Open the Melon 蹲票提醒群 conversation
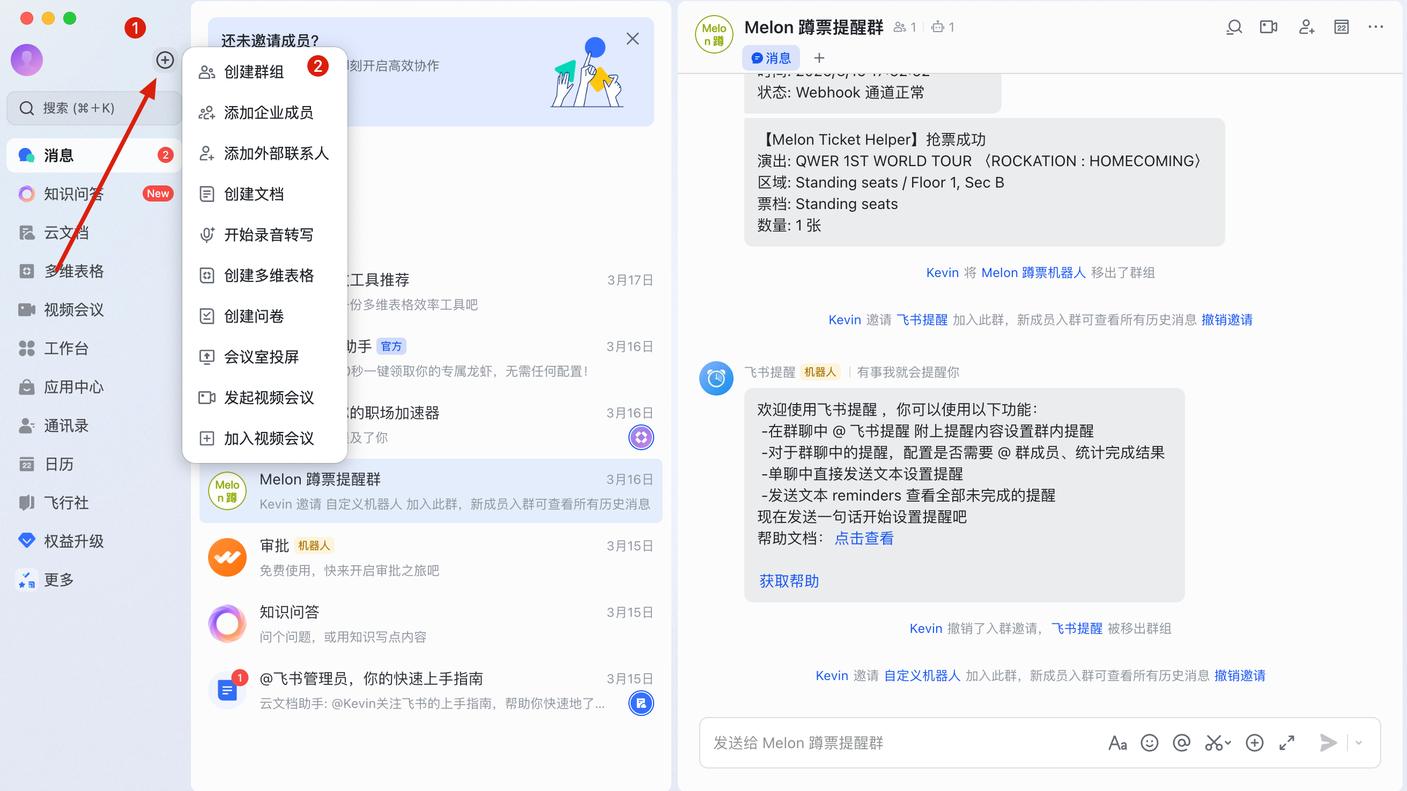Viewport: 1407px width, 791px height. point(431,491)
